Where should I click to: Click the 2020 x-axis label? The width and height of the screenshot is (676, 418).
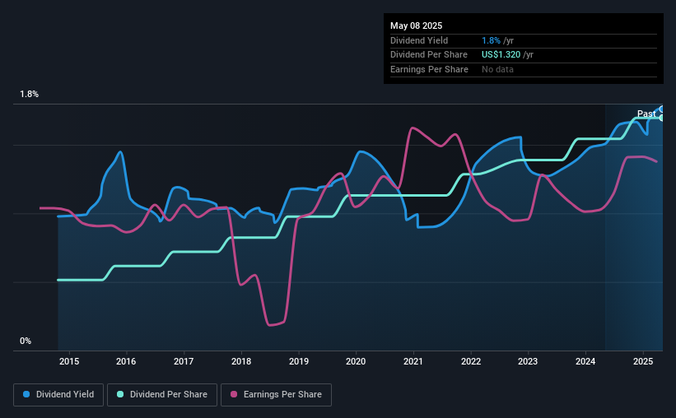356,361
